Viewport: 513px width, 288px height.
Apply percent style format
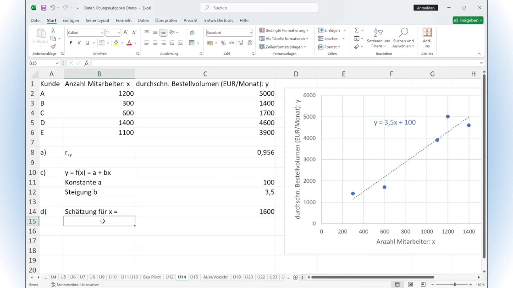click(x=223, y=43)
